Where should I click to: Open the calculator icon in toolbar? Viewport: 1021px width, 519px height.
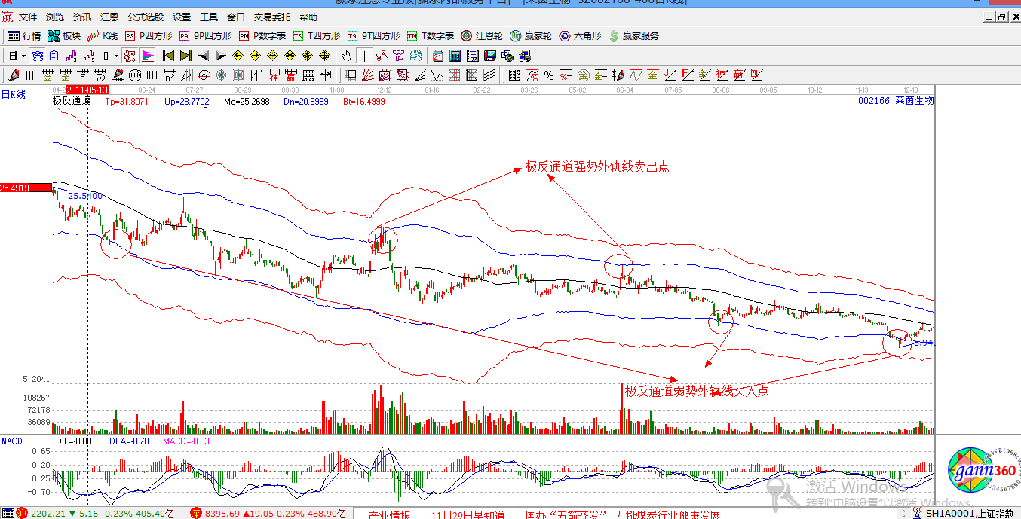pos(455,56)
